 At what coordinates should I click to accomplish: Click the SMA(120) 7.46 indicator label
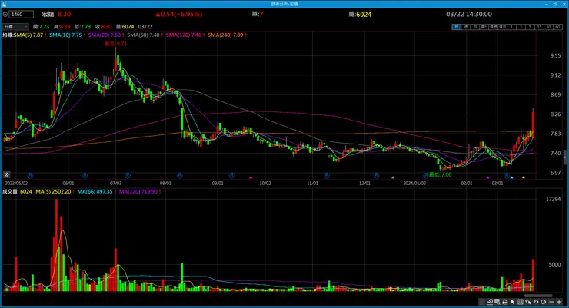point(183,35)
